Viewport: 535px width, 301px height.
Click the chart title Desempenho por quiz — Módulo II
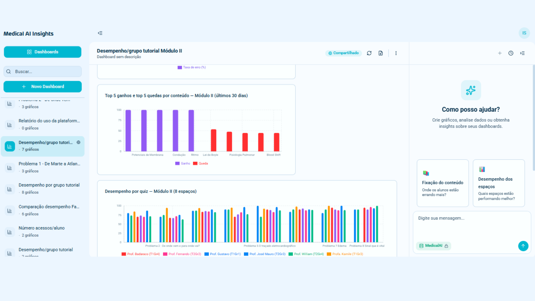click(150, 191)
